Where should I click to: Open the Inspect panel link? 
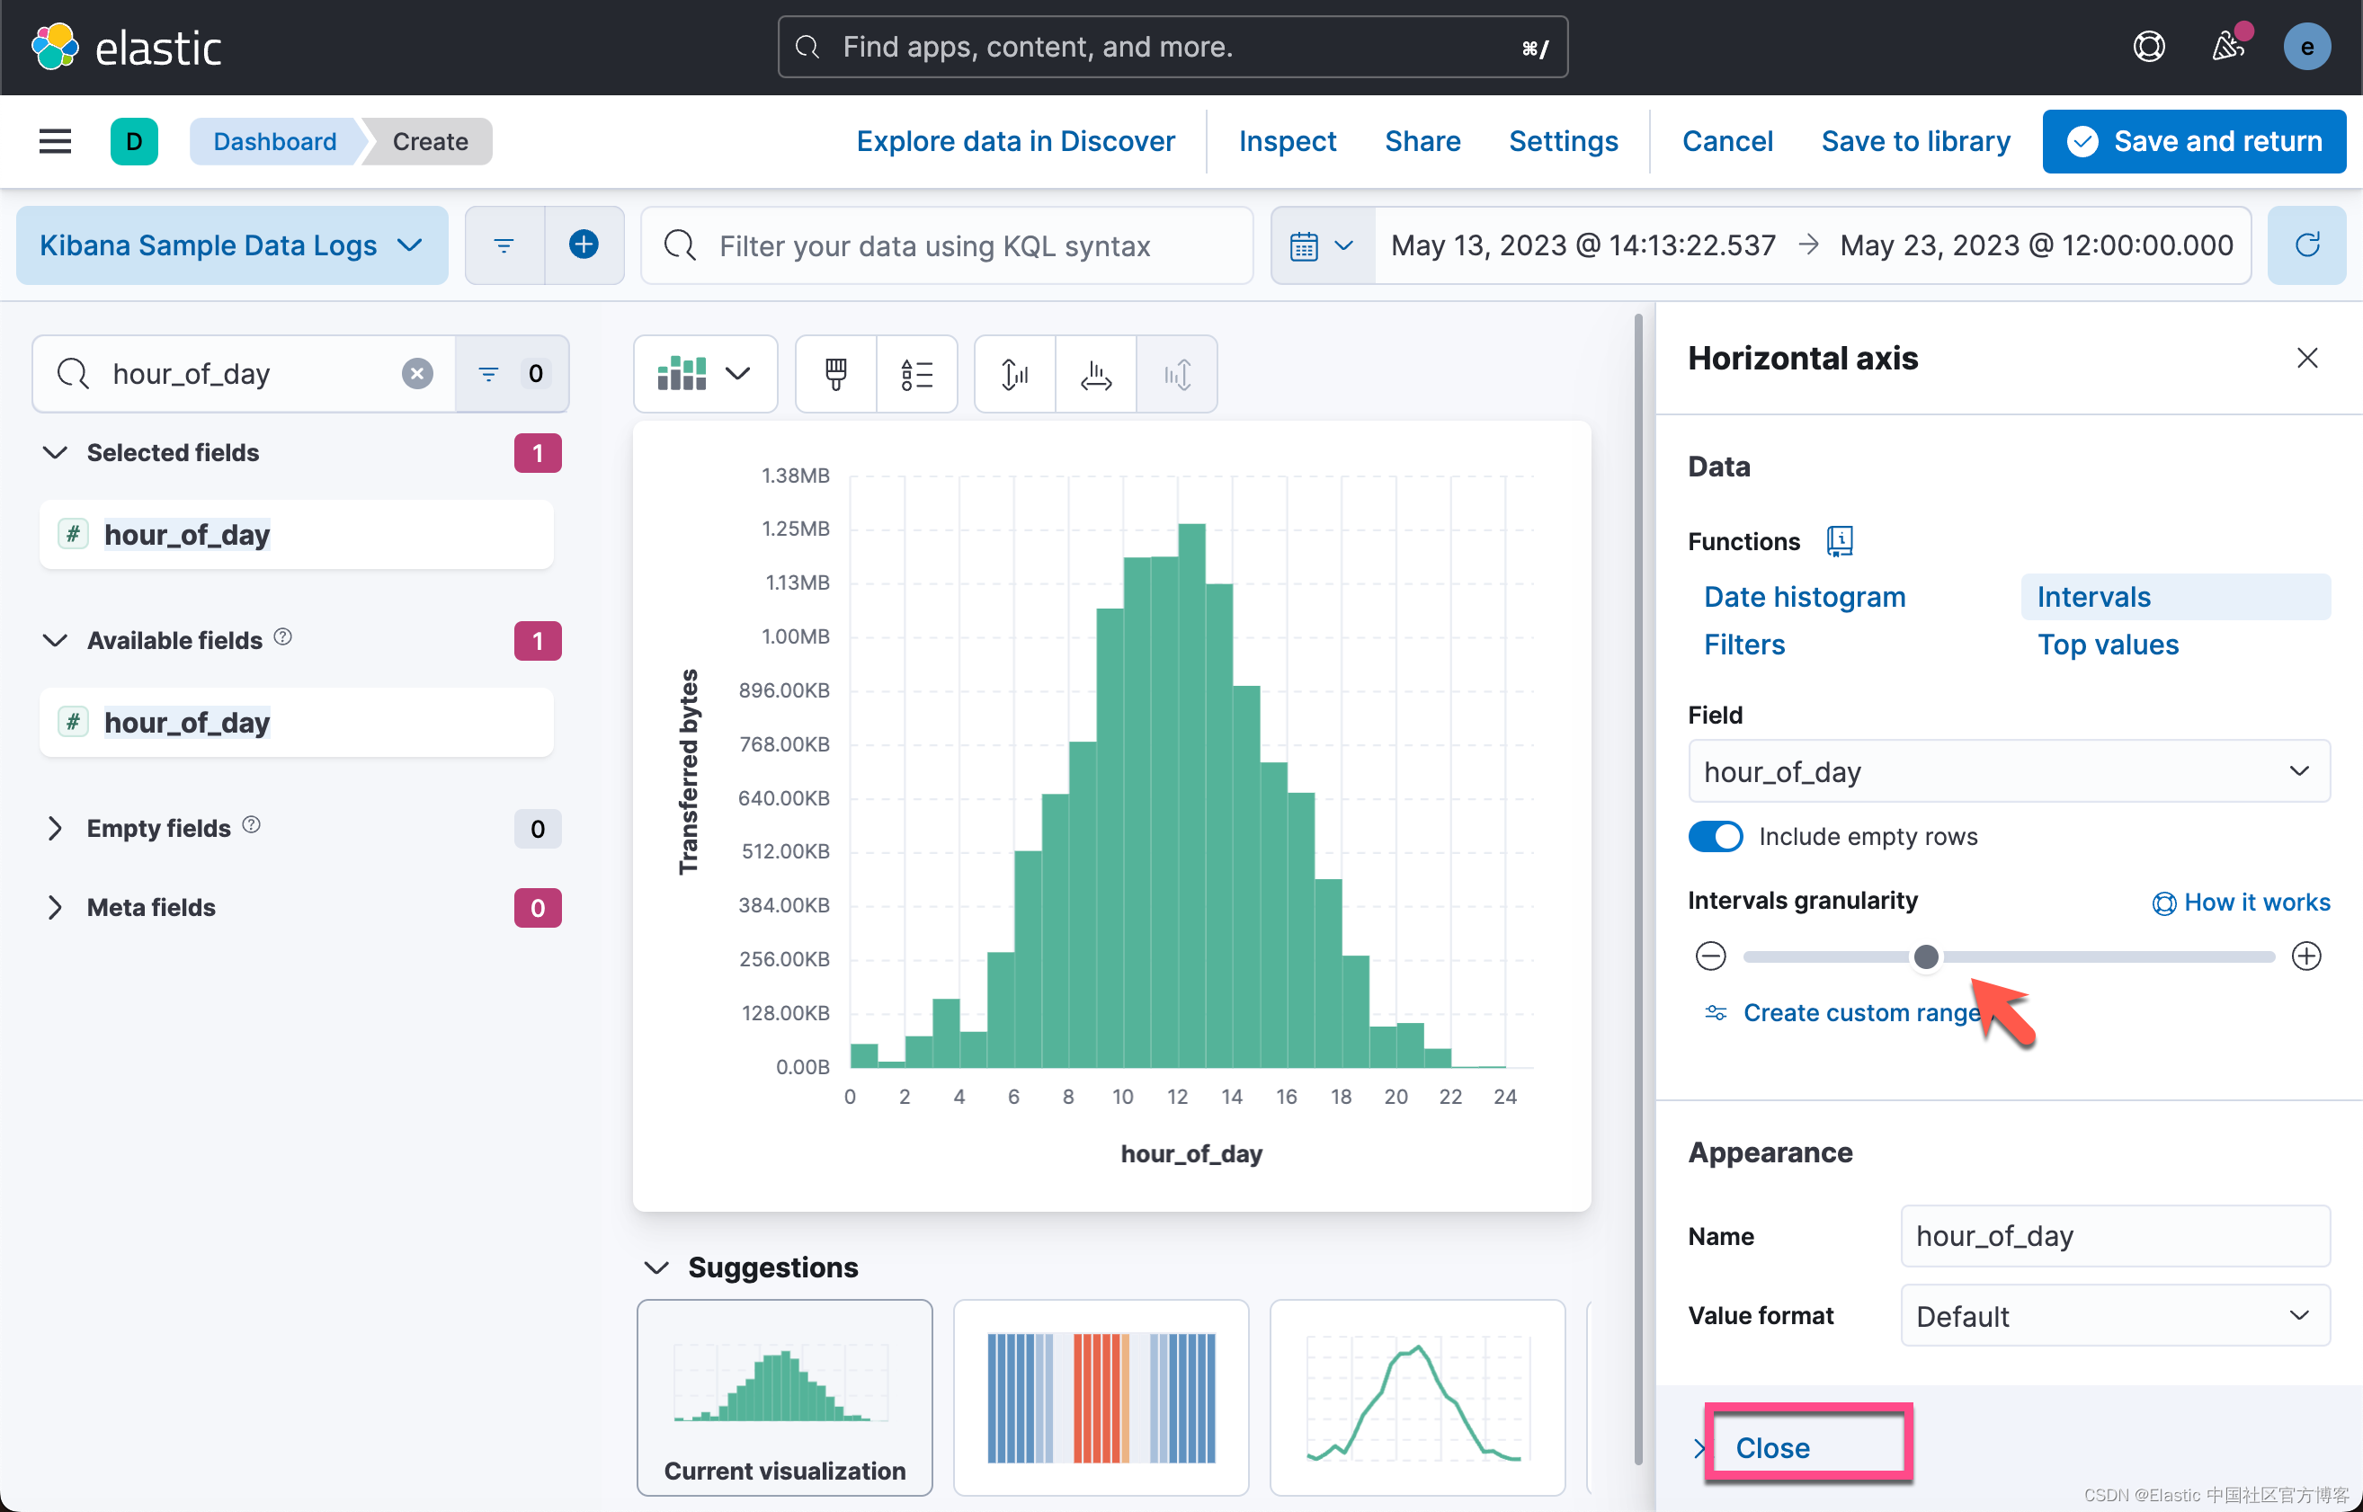1287,141
